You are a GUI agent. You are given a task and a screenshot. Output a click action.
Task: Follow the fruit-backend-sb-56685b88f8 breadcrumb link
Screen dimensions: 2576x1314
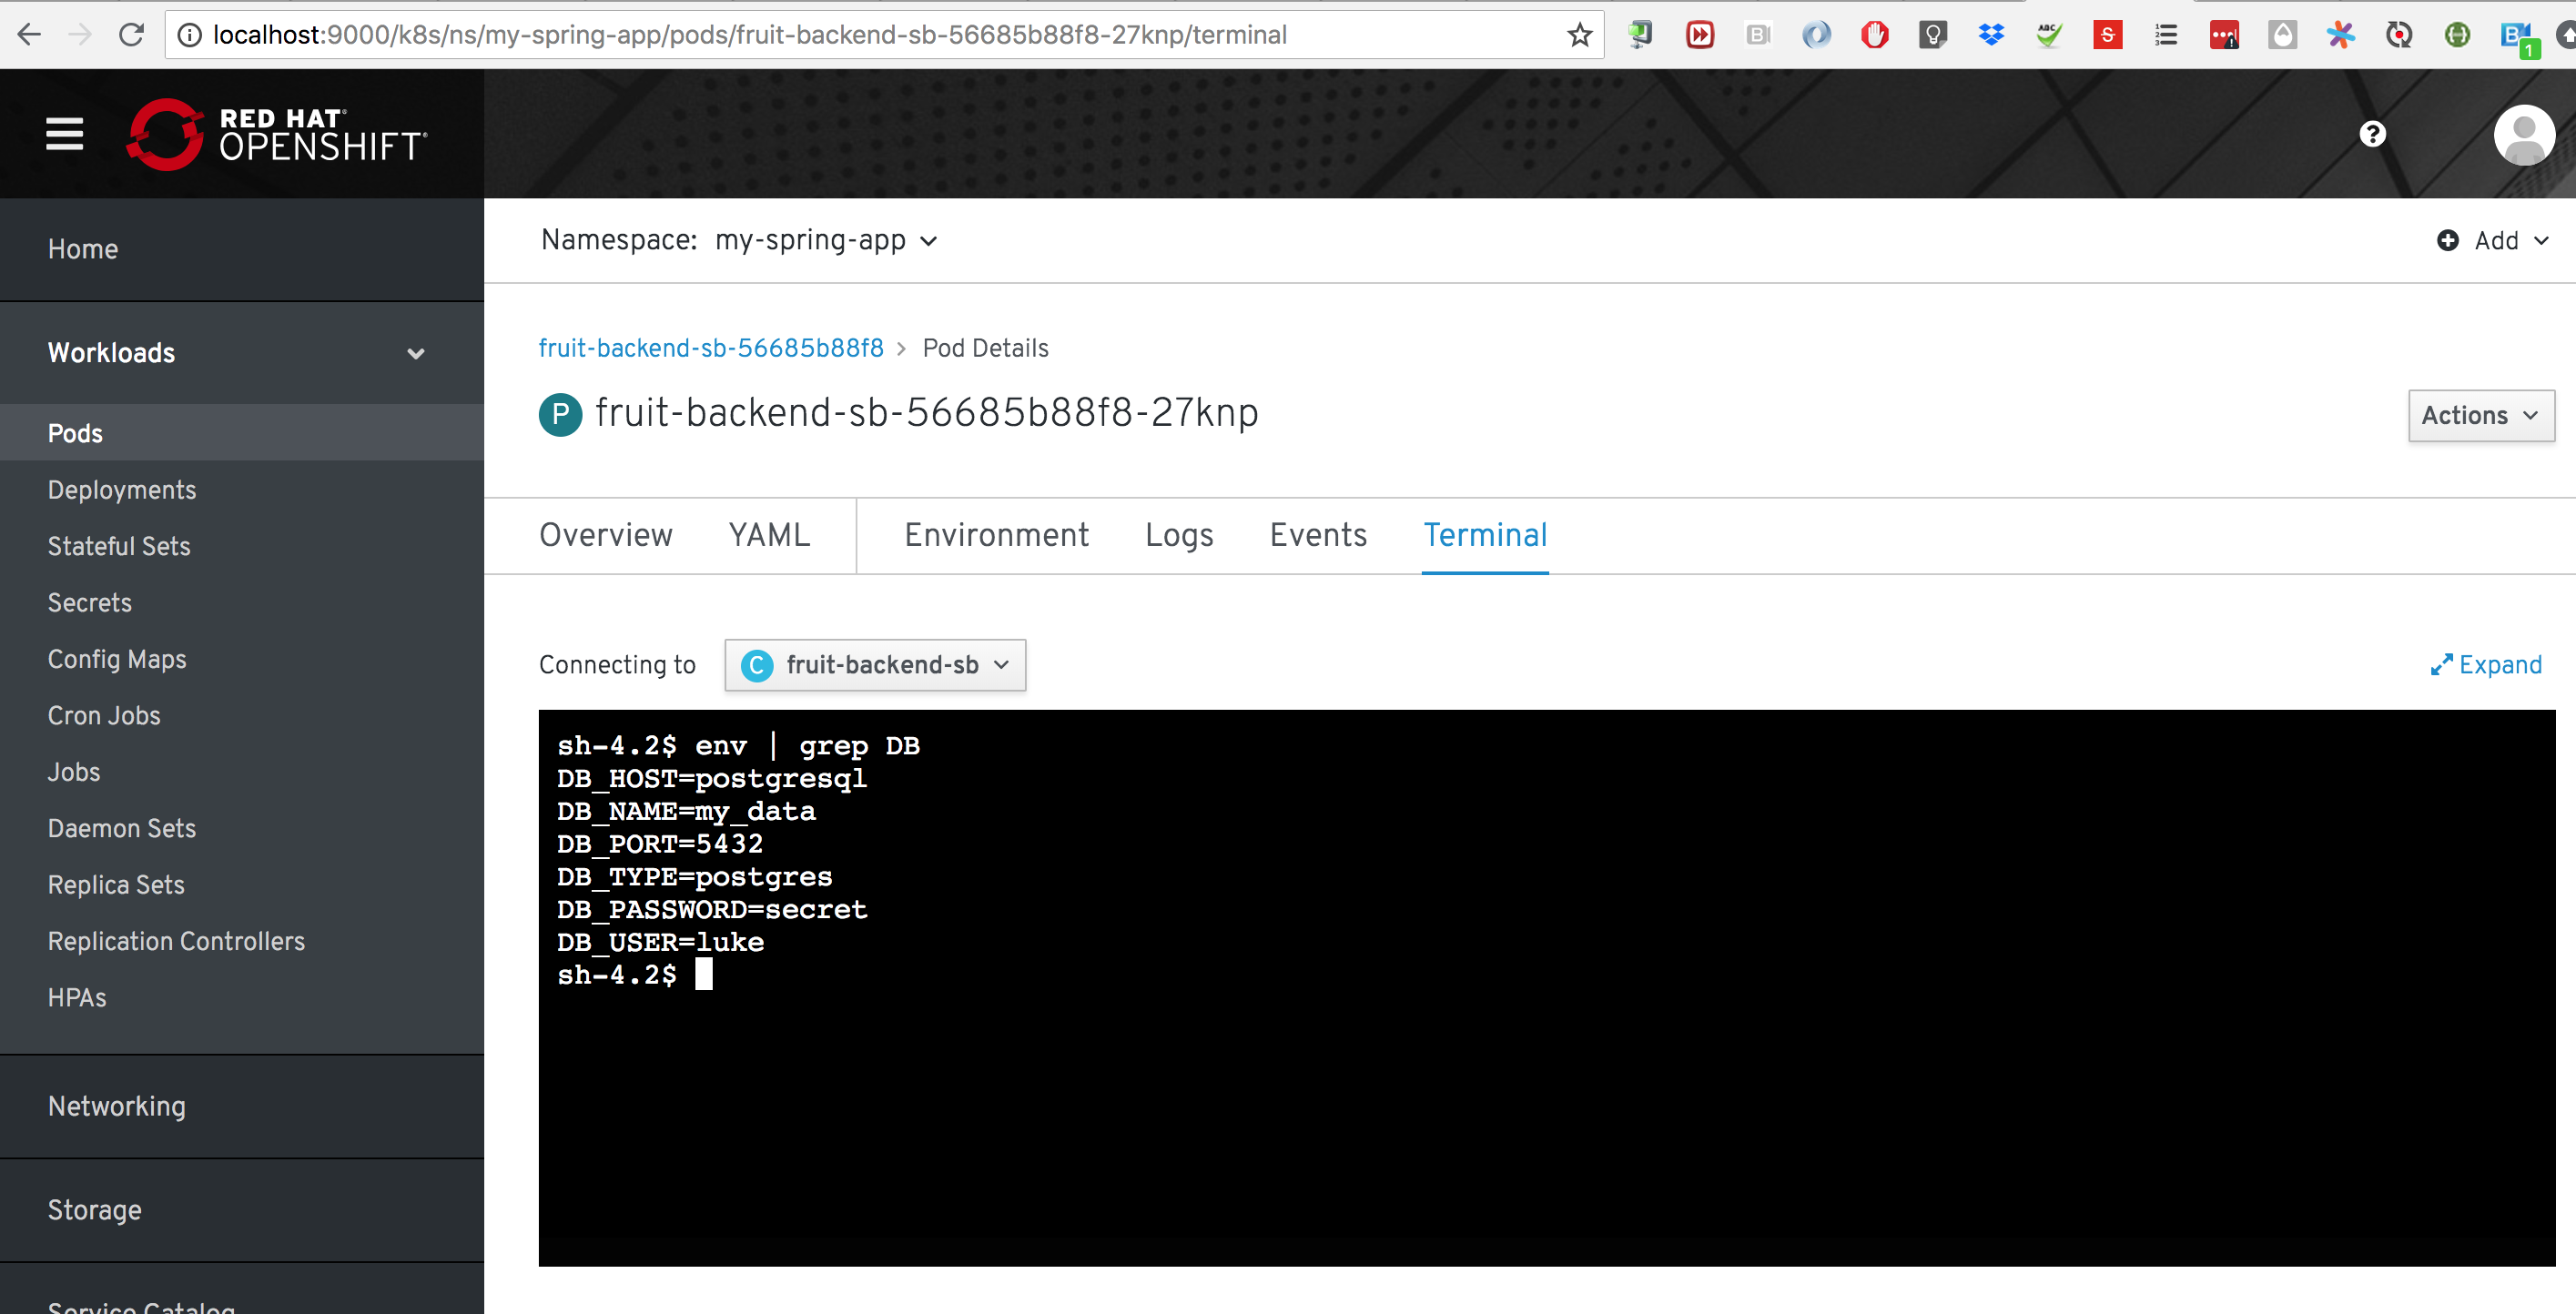point(710,348)
